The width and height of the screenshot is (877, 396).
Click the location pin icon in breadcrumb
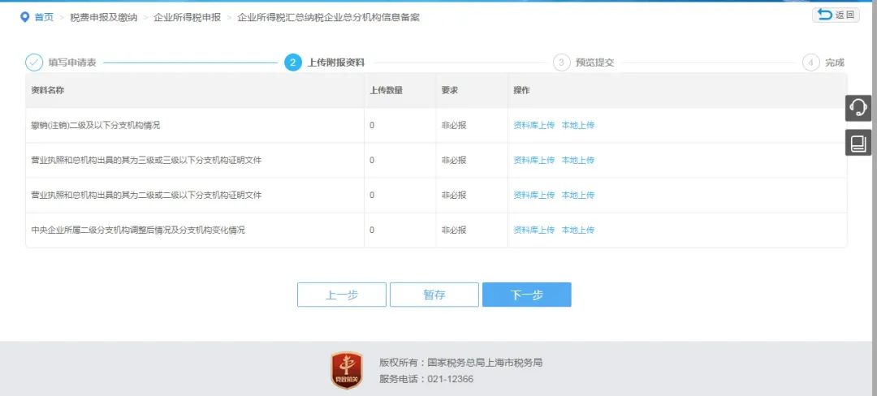[24, 17]
